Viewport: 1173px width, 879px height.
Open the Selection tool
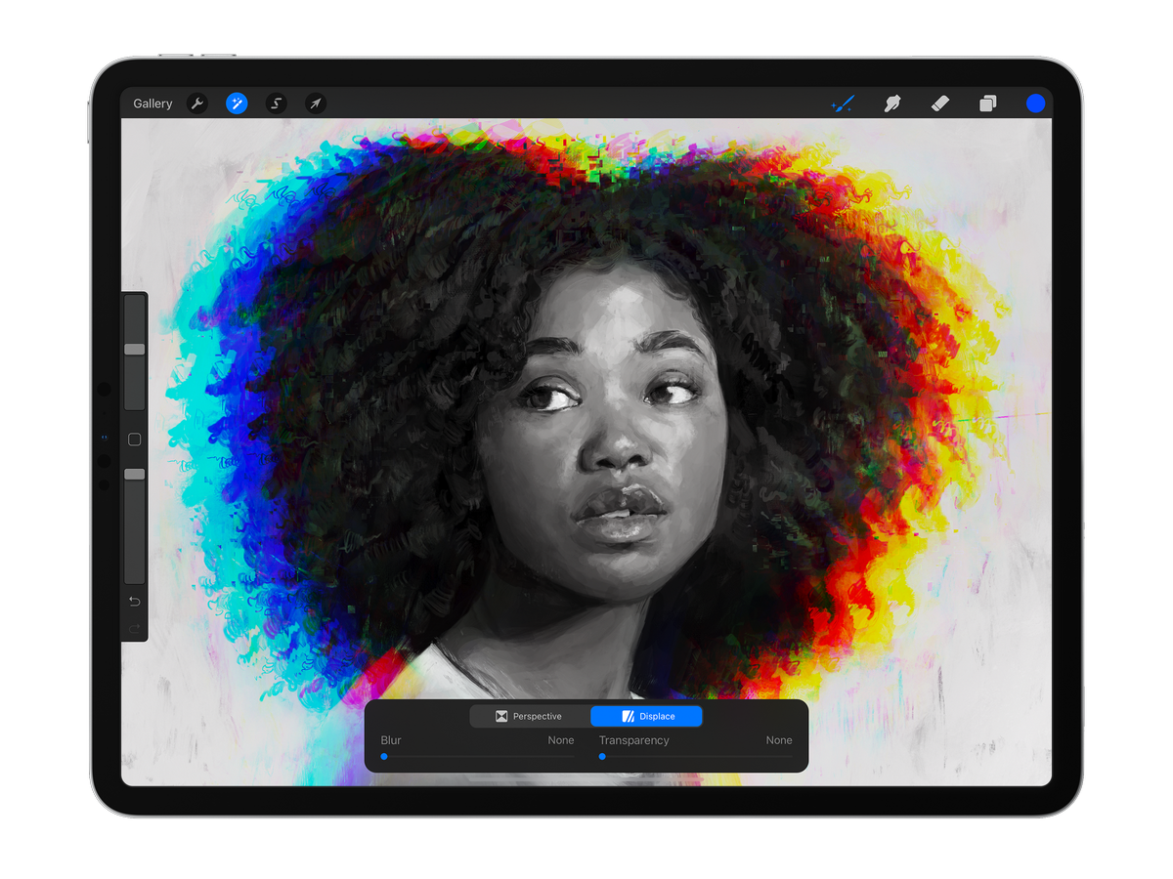click(x=276, y=104)
